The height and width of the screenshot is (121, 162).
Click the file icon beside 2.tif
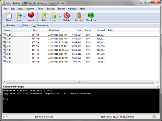coord(5,38)
